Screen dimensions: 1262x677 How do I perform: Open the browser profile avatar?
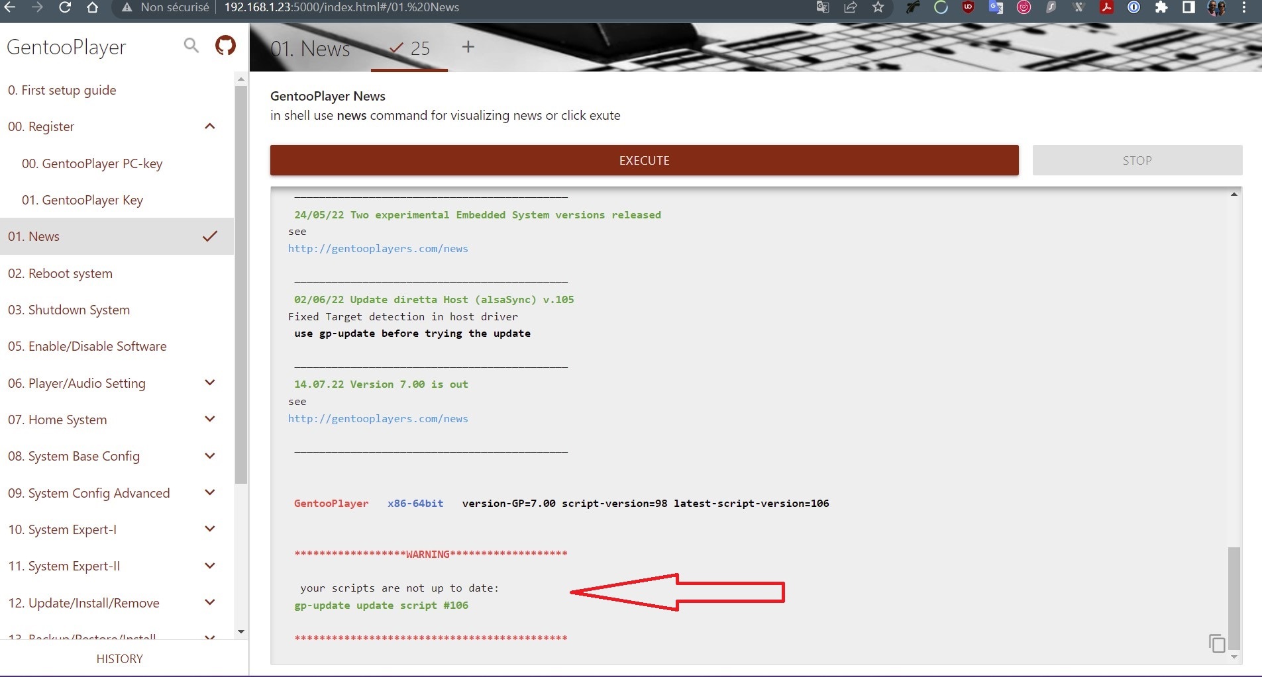point(1216,7)
